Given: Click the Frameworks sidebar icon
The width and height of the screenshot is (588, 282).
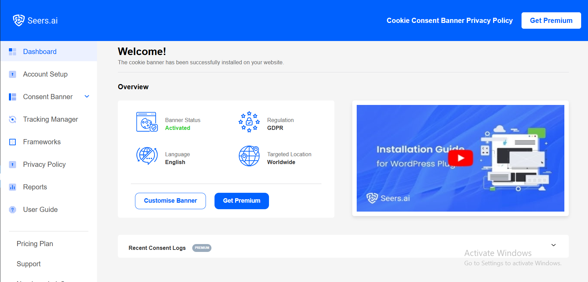Looking at the screenshot, I should click(13, 142).
